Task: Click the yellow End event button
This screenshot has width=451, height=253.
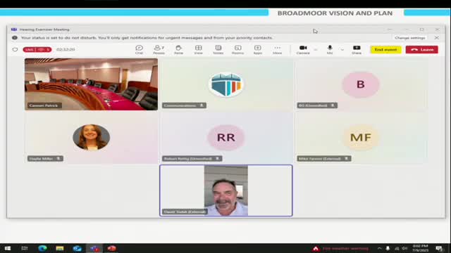Action: tap(385, 50)
